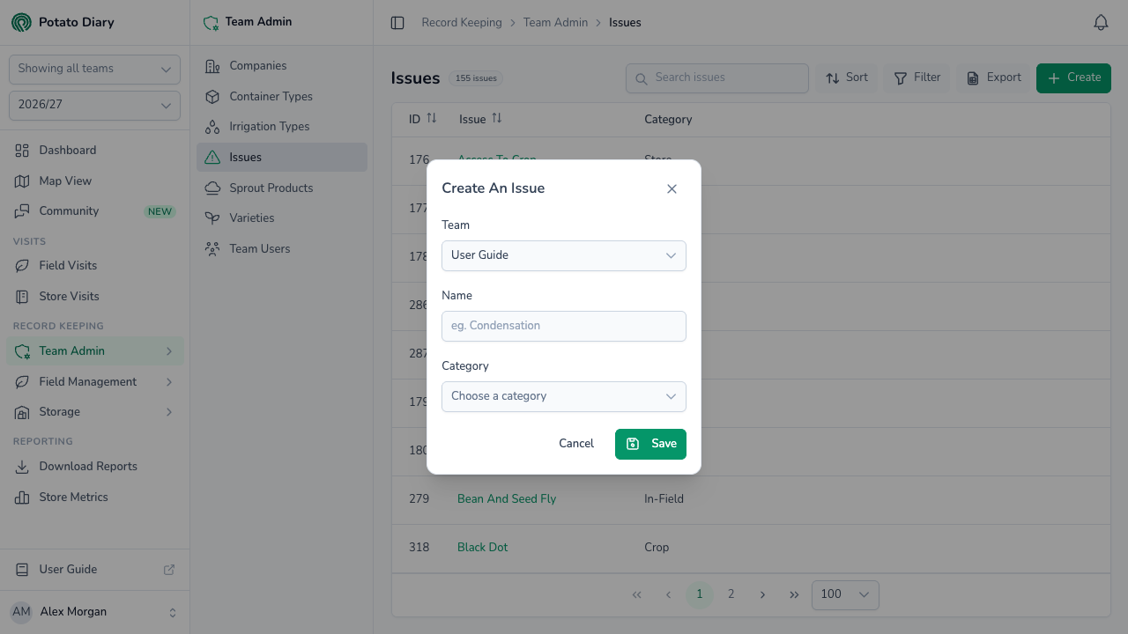Open the Filter options
This screenshot has width=1128, height=634.
tap(917, 77)
